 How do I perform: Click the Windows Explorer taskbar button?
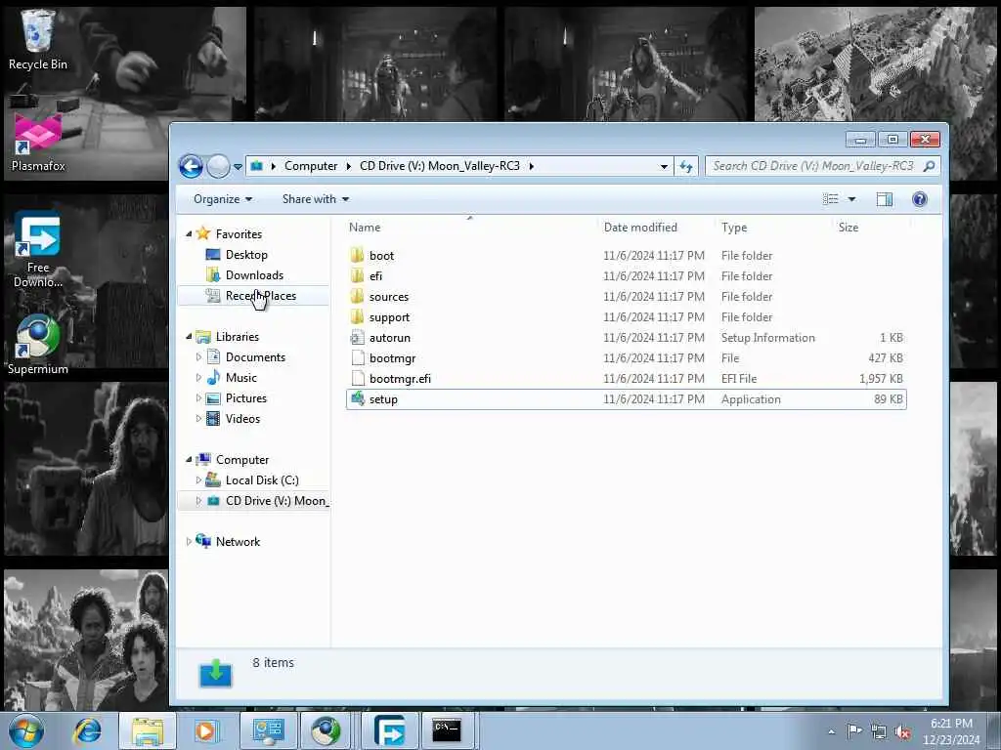pyautogui.click(x=148, y=730)
